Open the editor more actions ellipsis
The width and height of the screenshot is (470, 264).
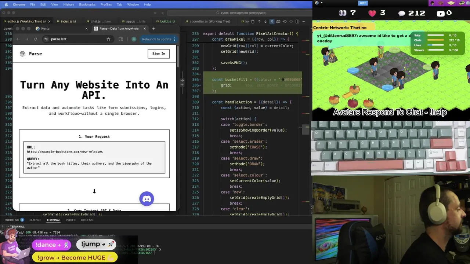pos(304,21)
